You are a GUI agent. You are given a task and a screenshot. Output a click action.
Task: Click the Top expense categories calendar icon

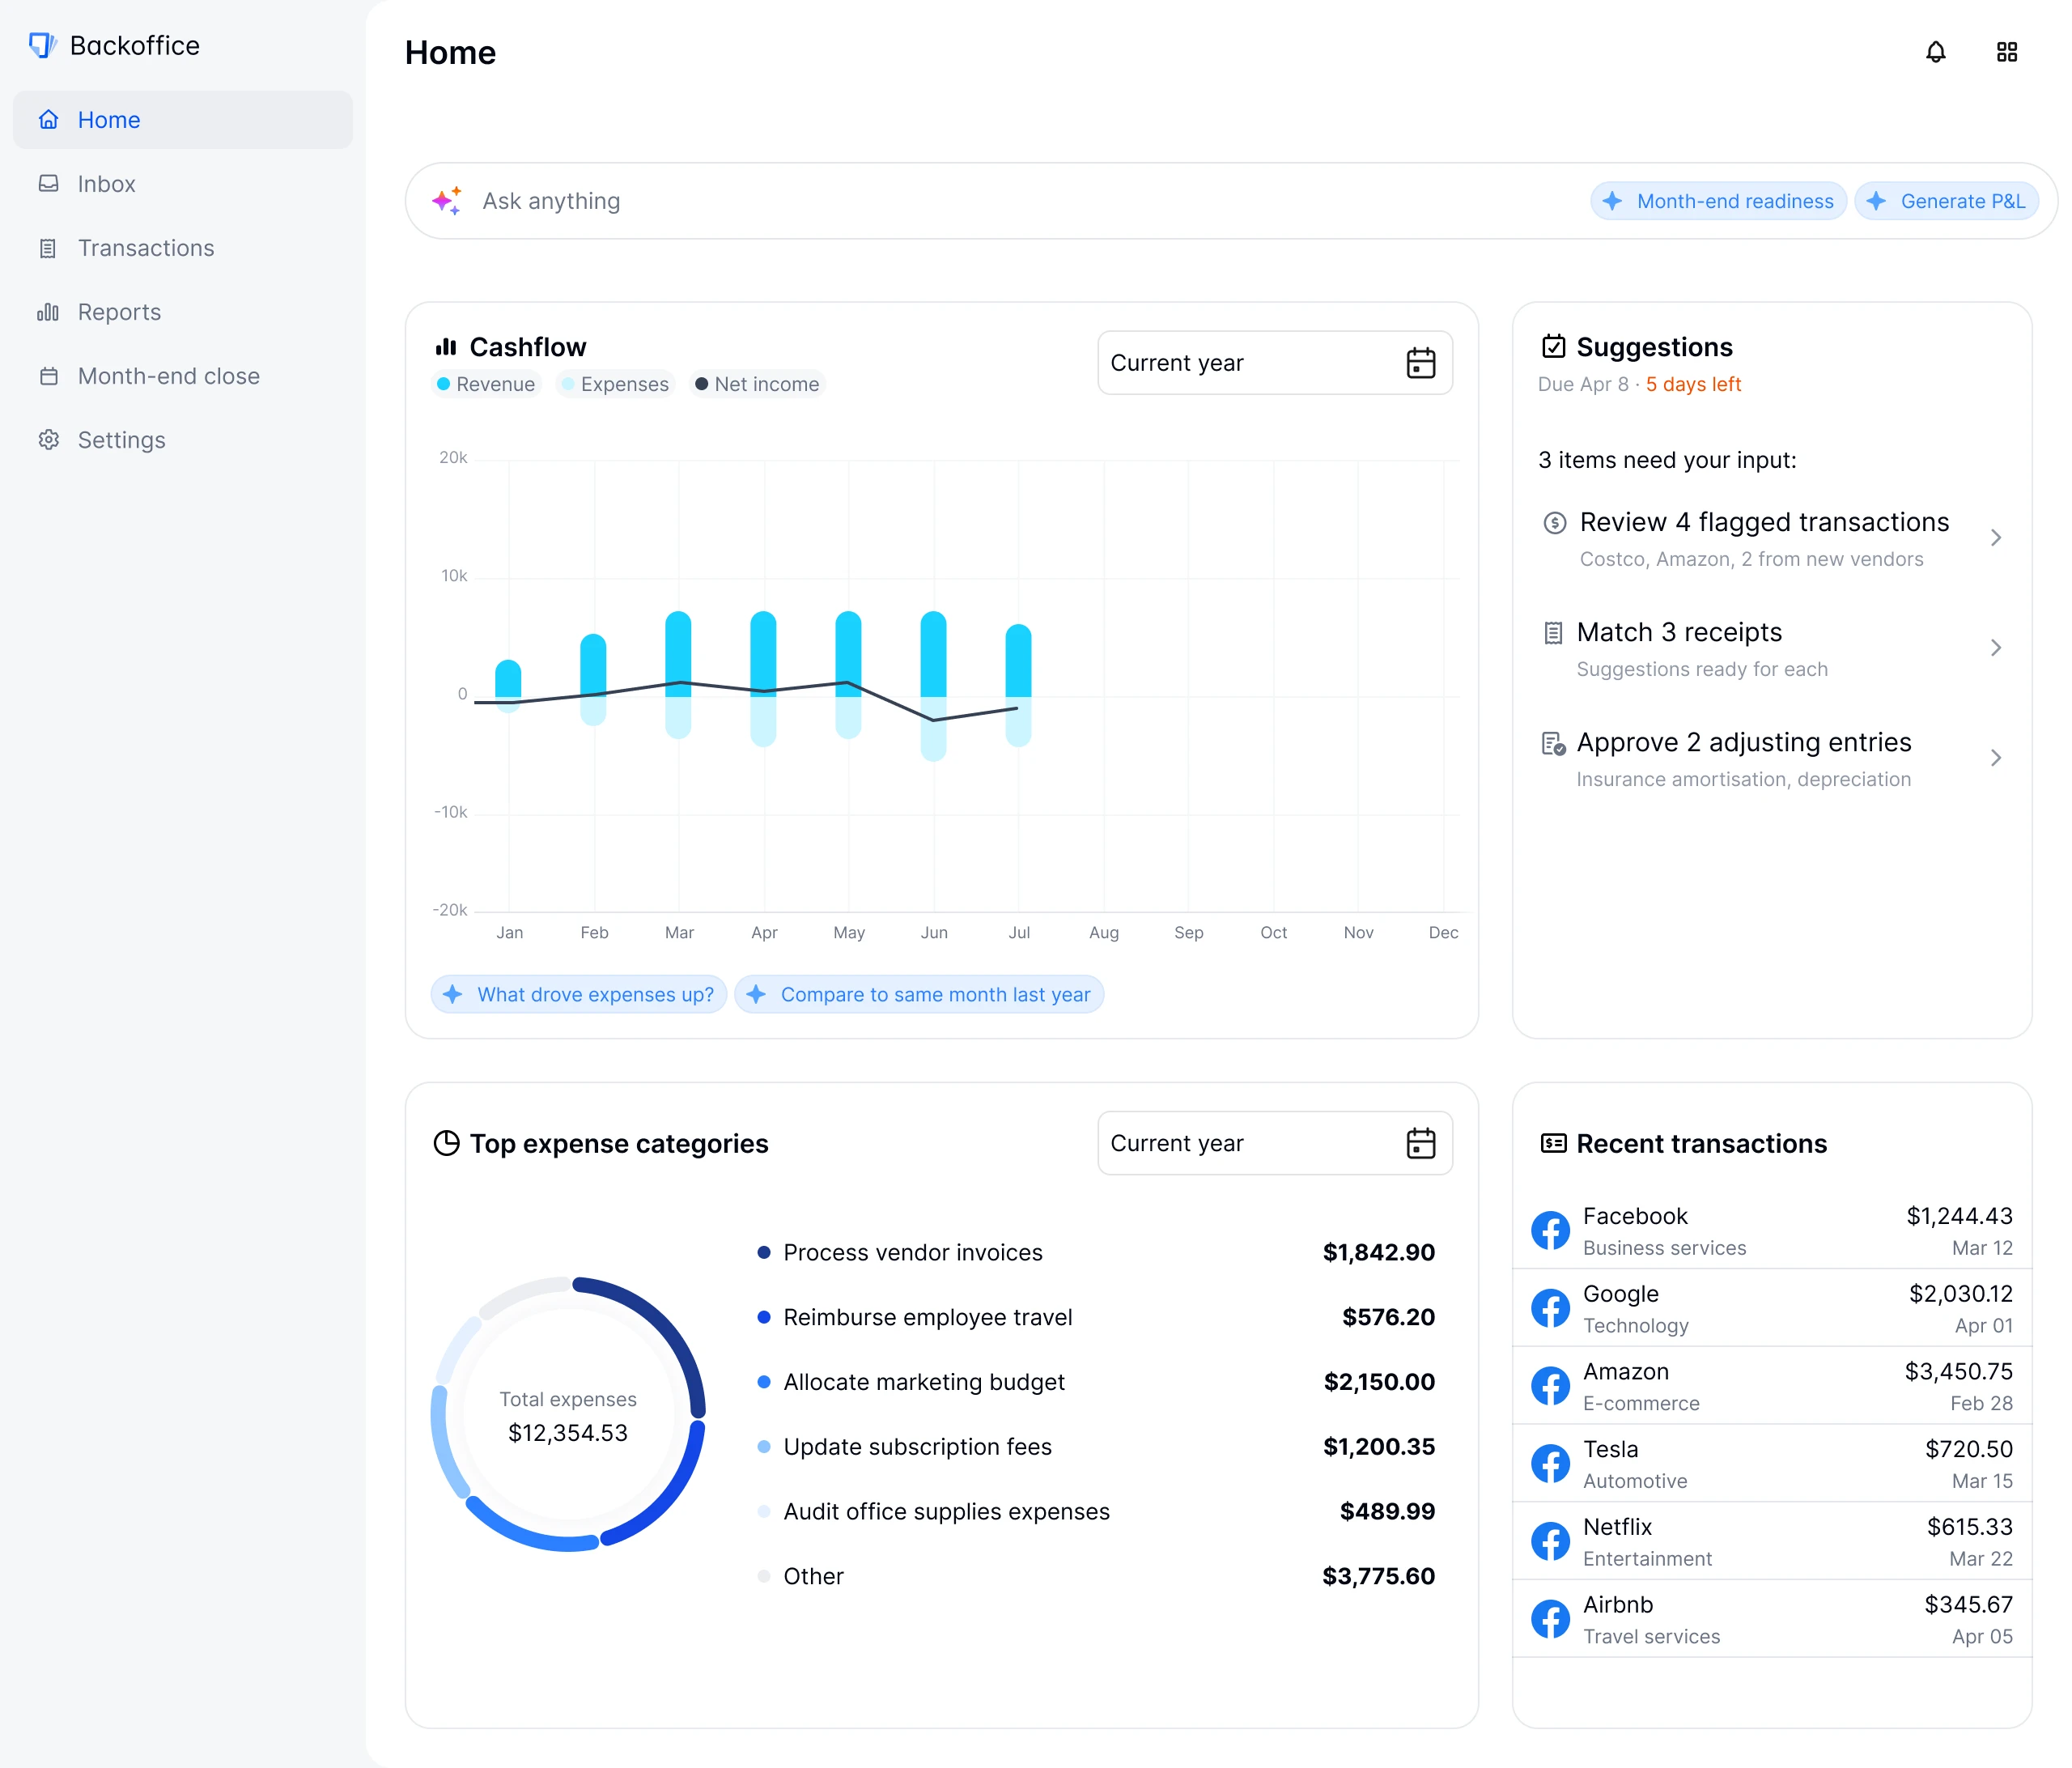[1420, 1143]
